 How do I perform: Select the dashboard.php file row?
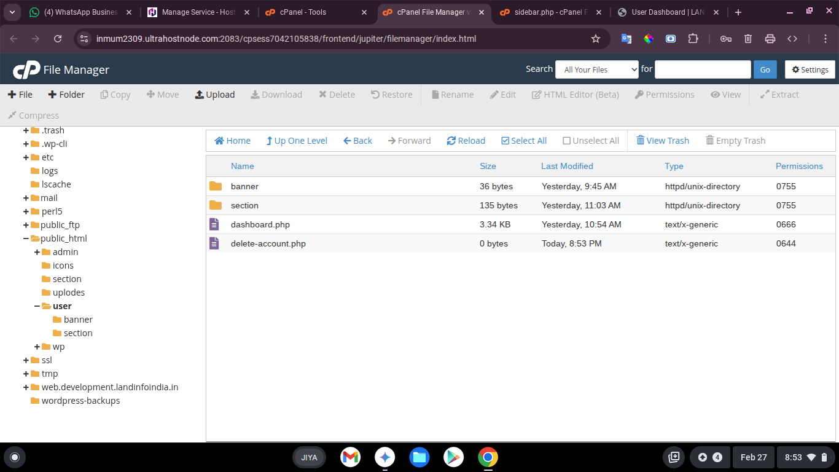click(260, 224)
